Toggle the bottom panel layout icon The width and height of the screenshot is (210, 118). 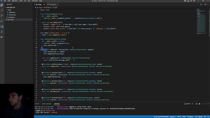(x=188, y=1)
